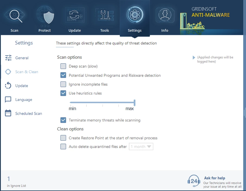
Task: Click the heuristics level slider handle
Action: click(135, 103)
